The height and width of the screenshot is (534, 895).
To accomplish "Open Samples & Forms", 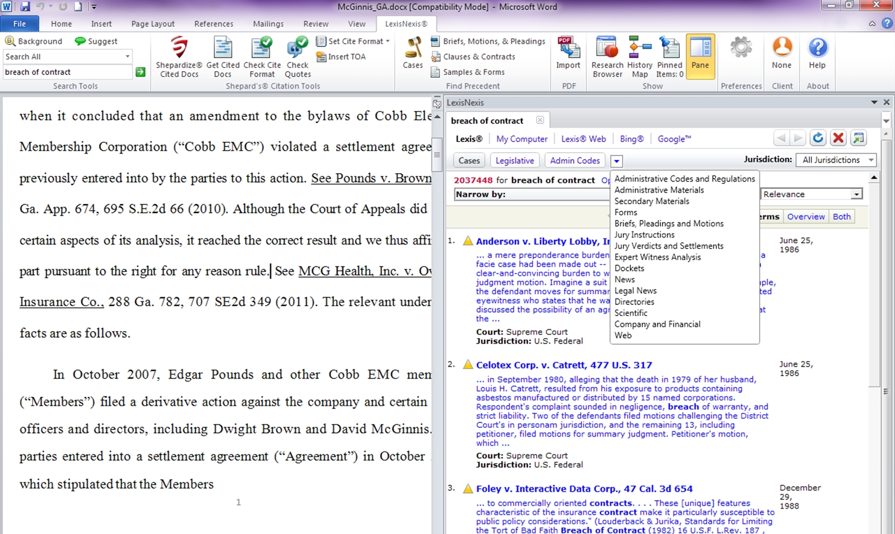I will click(x=467, y=72).
